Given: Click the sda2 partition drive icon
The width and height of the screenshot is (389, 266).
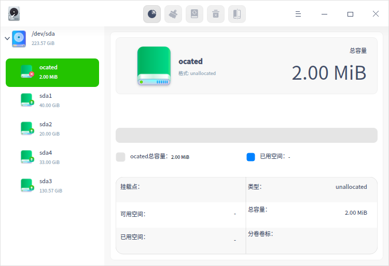Looking at the screenshot, I should click(27, 128).
